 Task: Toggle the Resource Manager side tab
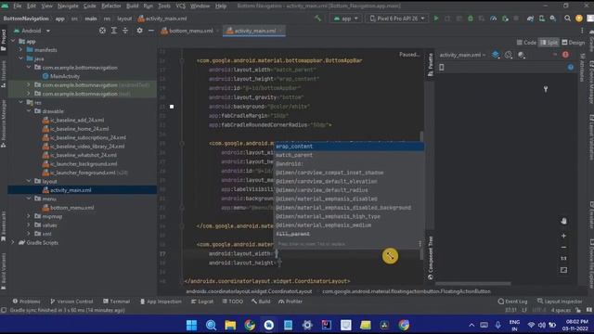pos(4,123)
